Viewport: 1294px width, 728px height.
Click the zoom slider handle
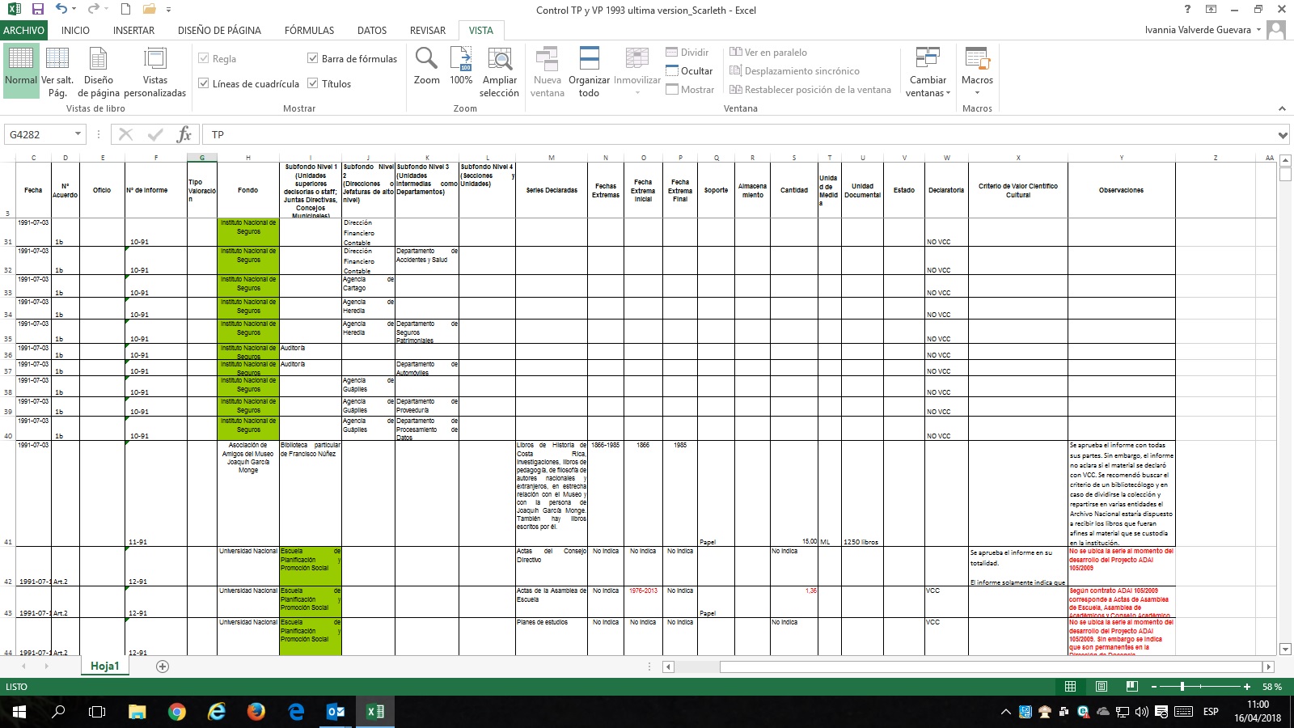click(1182, 687)
